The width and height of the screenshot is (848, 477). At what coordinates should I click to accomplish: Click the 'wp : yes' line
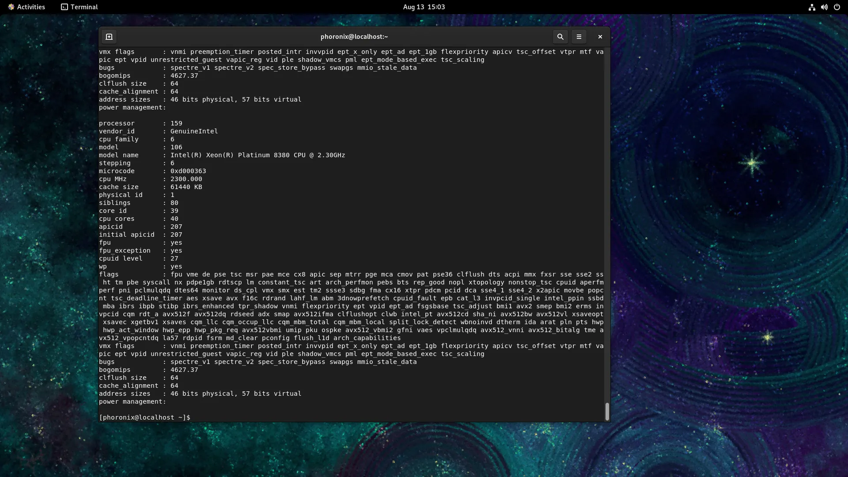(x=140, y=266)
